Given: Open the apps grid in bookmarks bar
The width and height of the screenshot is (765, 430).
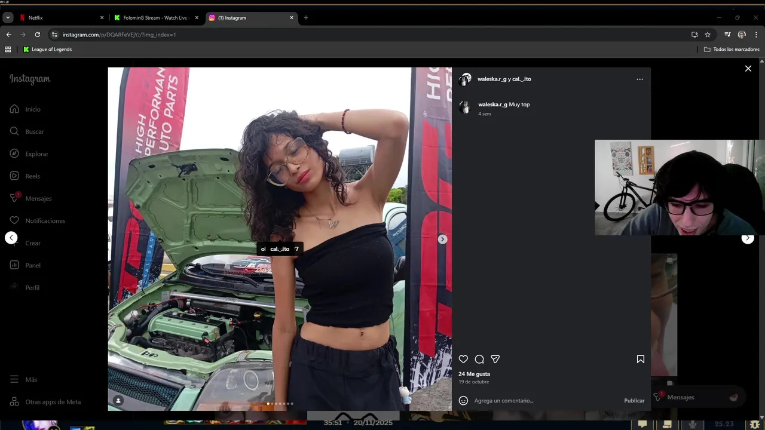Looking at the screenshot, I should (x=8, y=50).
